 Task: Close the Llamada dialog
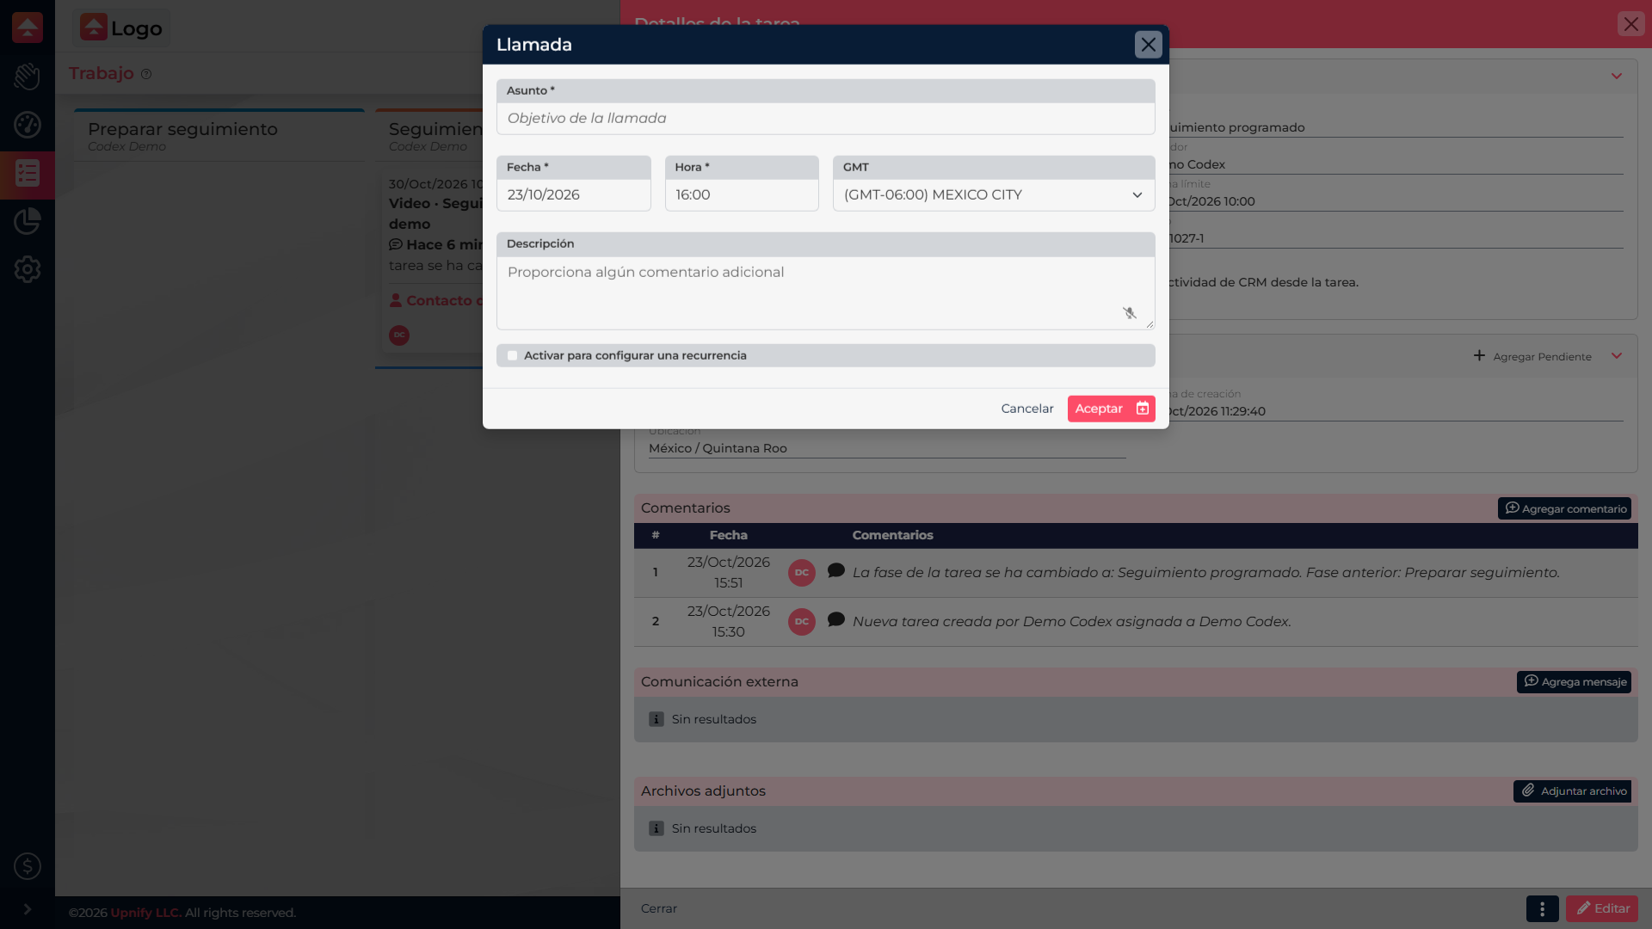pos(1148,45)
